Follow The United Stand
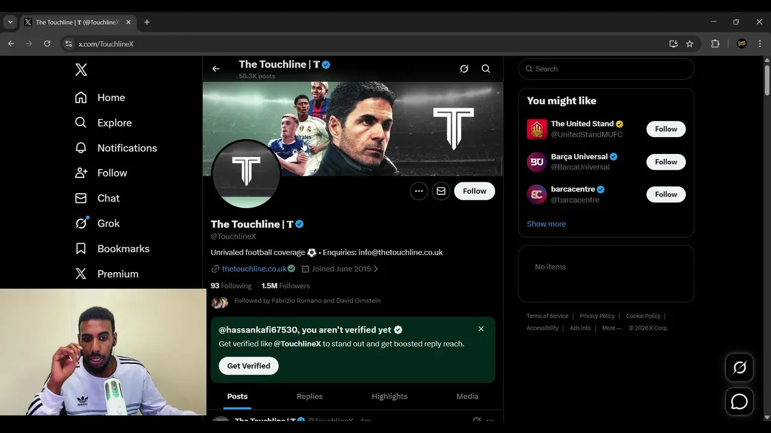The image size is (771, 433). tap(666, 129)
